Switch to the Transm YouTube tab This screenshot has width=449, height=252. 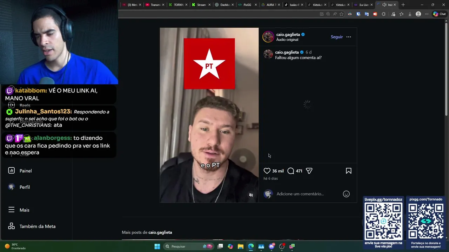click(155, 5)
